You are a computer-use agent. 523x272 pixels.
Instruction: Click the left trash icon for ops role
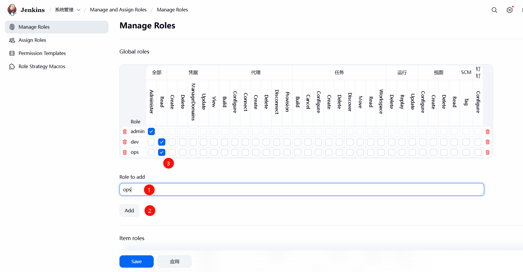pyautogui.click(x=125, y=152)
